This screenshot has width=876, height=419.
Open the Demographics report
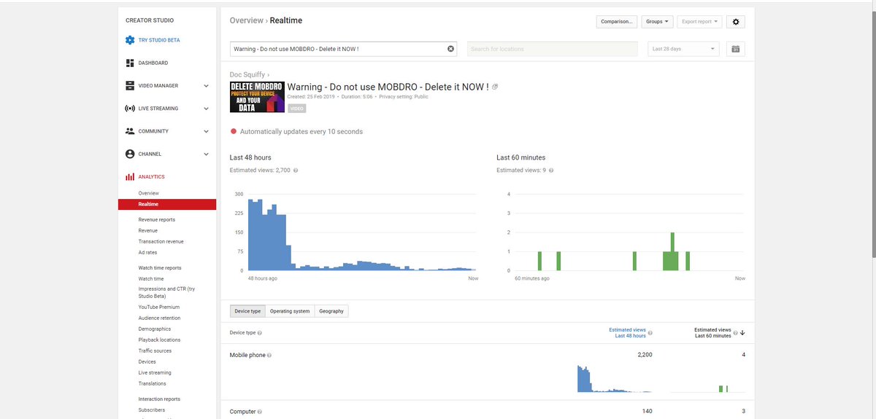click(154, 329)
